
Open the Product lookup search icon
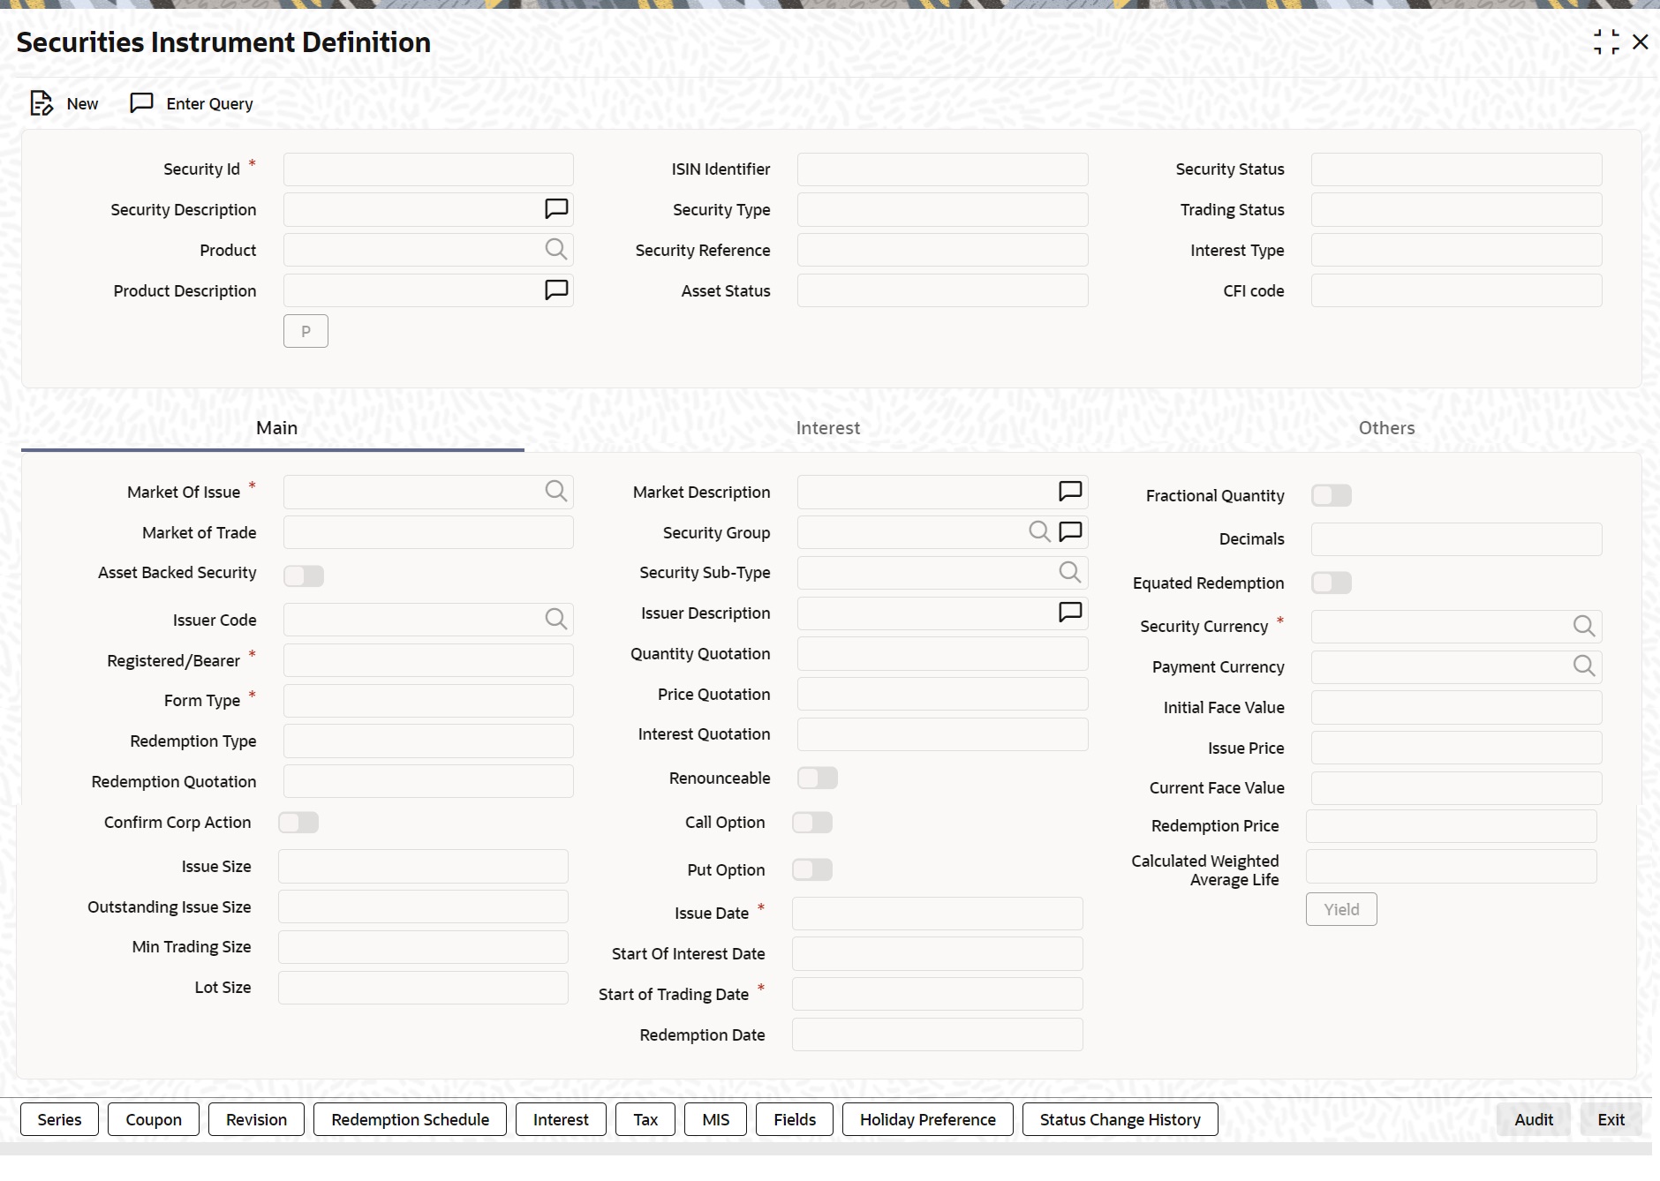click(x=556, y=250)
